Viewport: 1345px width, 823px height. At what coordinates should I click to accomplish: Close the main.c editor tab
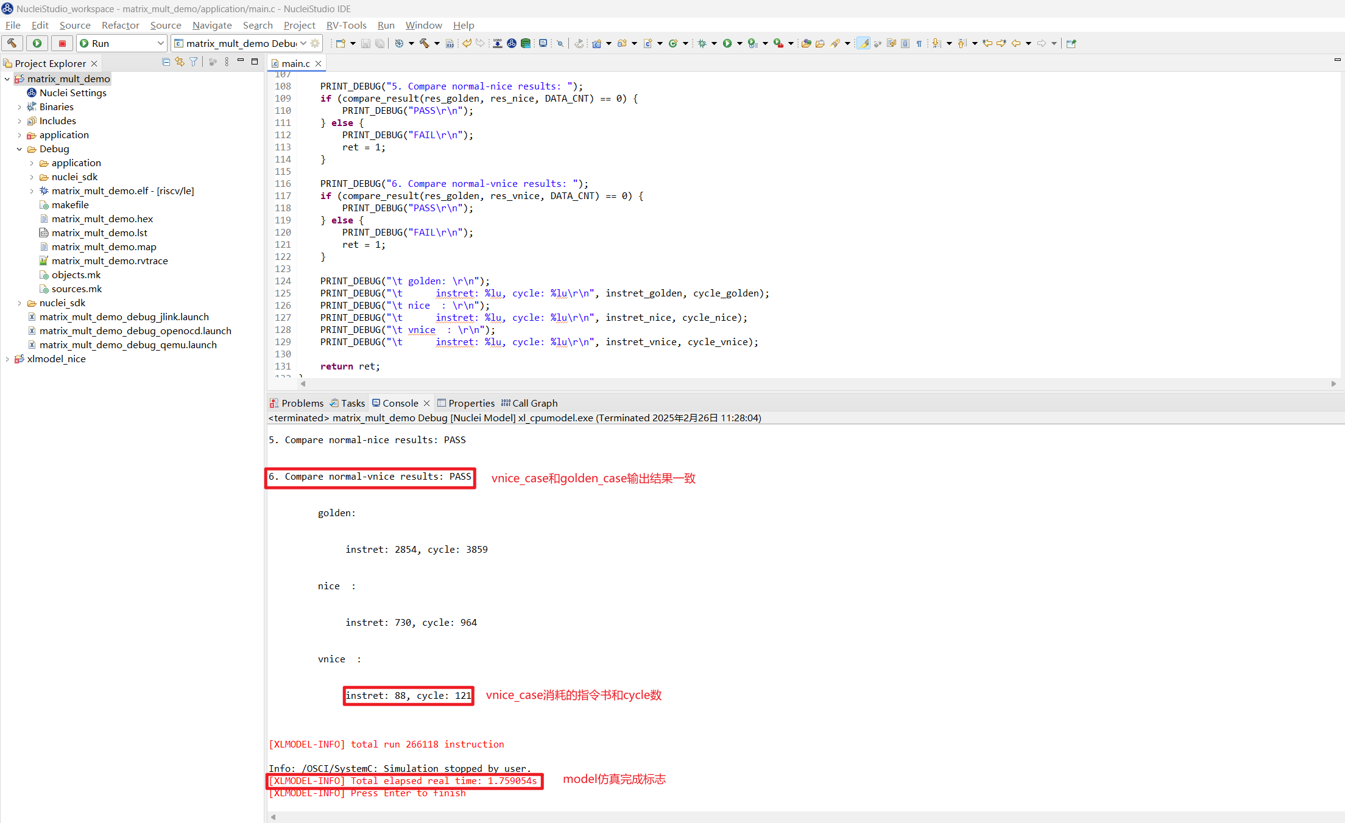click(x=318, y=63)
